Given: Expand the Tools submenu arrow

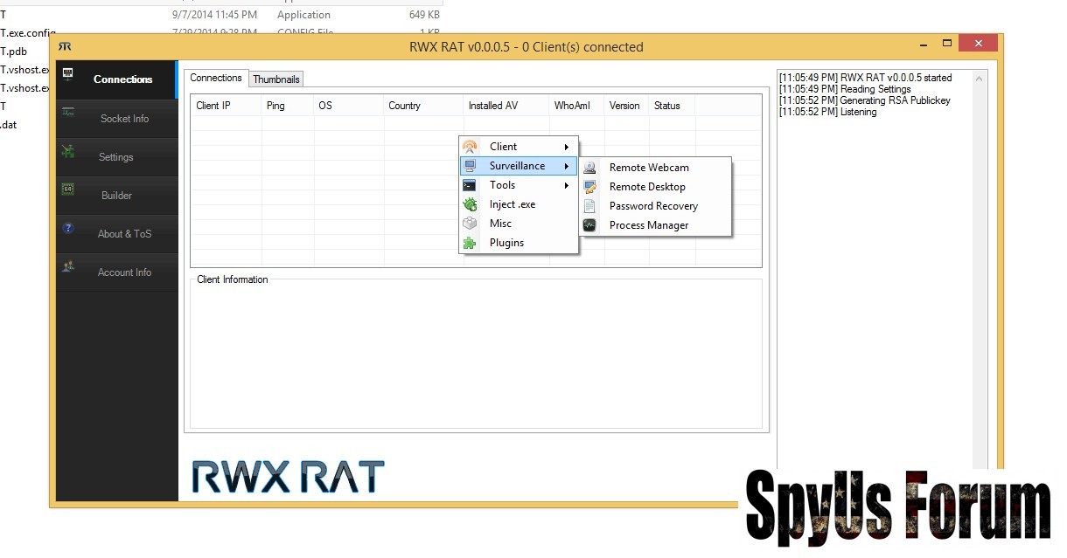Looking at the screenshot, I should 567,185.
